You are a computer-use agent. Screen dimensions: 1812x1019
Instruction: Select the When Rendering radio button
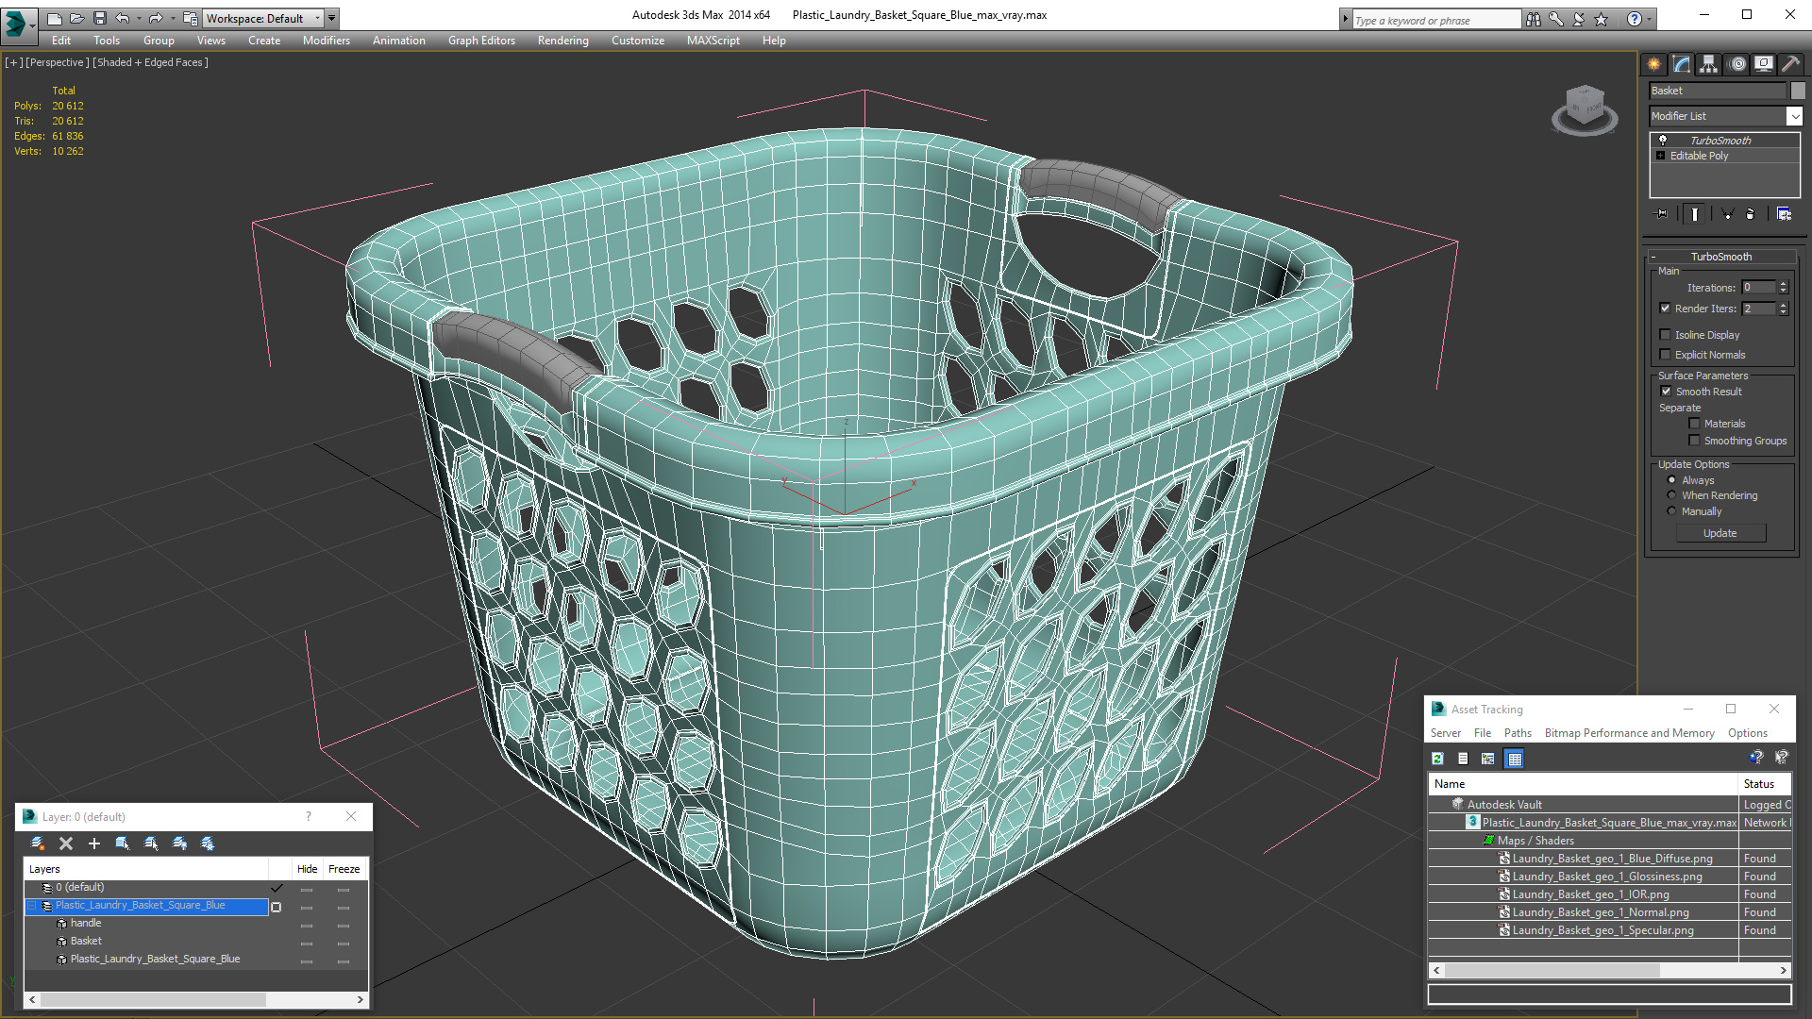pyautogui.click(x=1671, y=495)
